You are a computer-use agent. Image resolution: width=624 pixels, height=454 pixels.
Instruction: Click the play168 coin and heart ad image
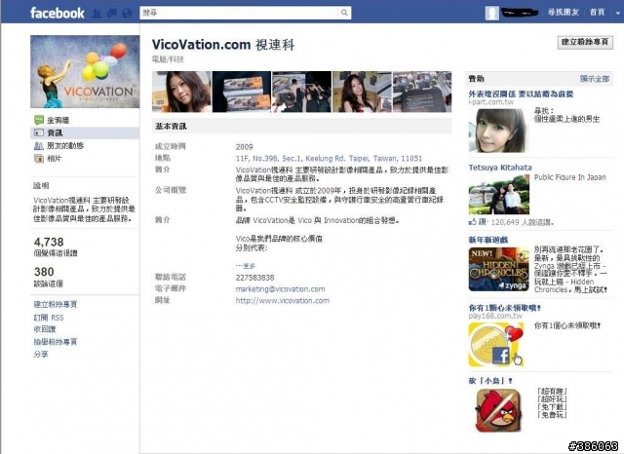click(x=496, y=344)
